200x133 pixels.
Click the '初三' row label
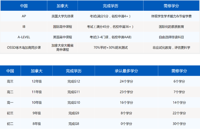coord(10,113)
